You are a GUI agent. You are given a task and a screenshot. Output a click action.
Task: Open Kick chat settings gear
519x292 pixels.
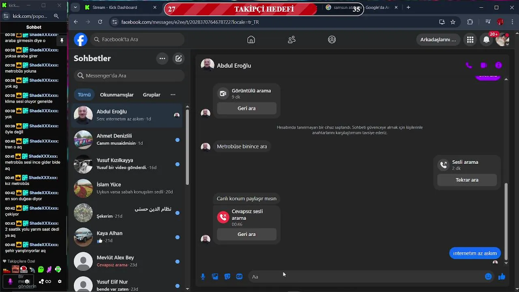[x=60, y=281]
